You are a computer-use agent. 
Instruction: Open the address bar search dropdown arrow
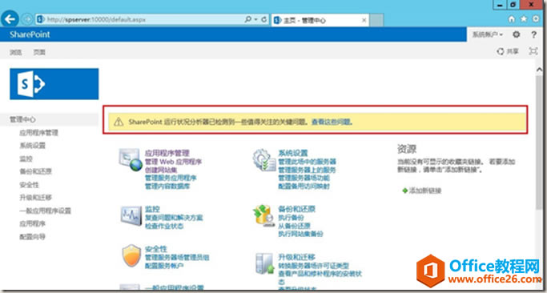click(x=255, y=19)
